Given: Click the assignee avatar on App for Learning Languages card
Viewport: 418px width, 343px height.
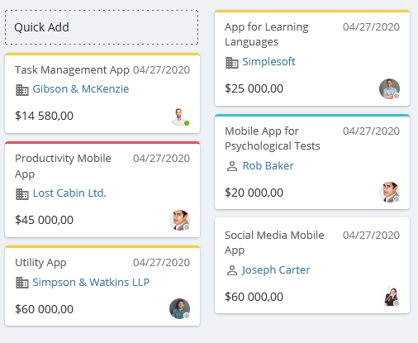Looking at the screenshot, I should tap(389, 88).
